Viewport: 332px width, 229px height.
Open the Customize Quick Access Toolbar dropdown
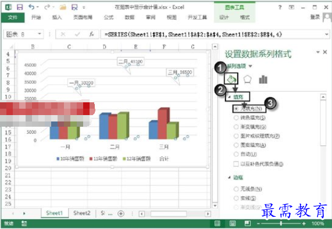tap(84, 8)
